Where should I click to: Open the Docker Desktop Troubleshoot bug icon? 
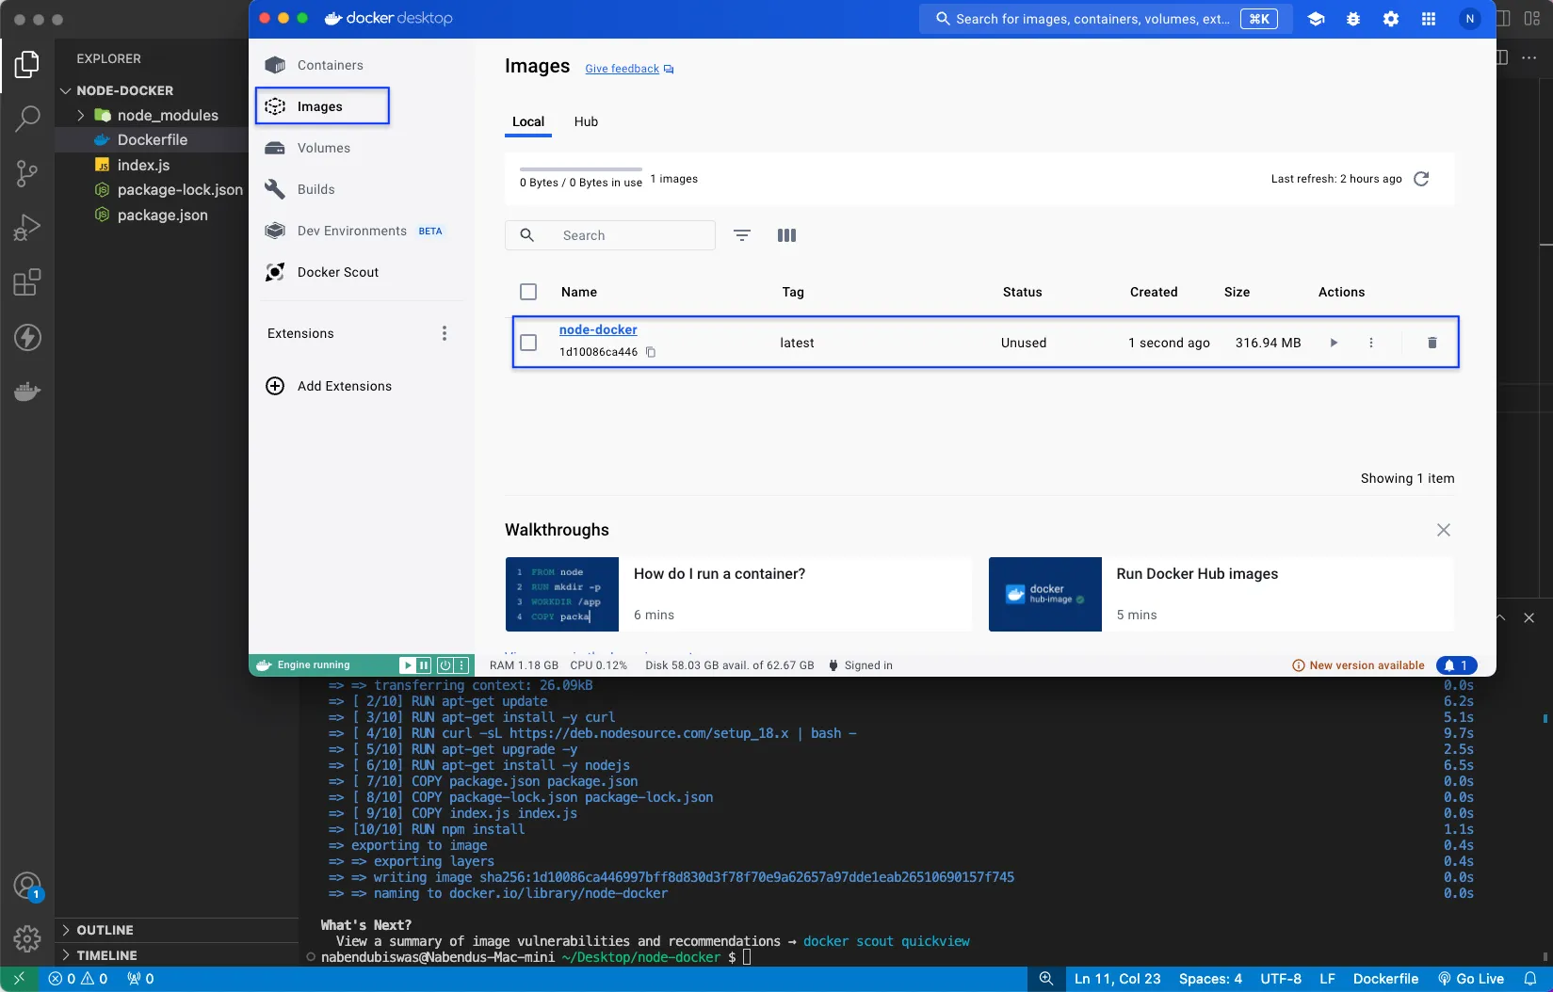coord(1353,19)
